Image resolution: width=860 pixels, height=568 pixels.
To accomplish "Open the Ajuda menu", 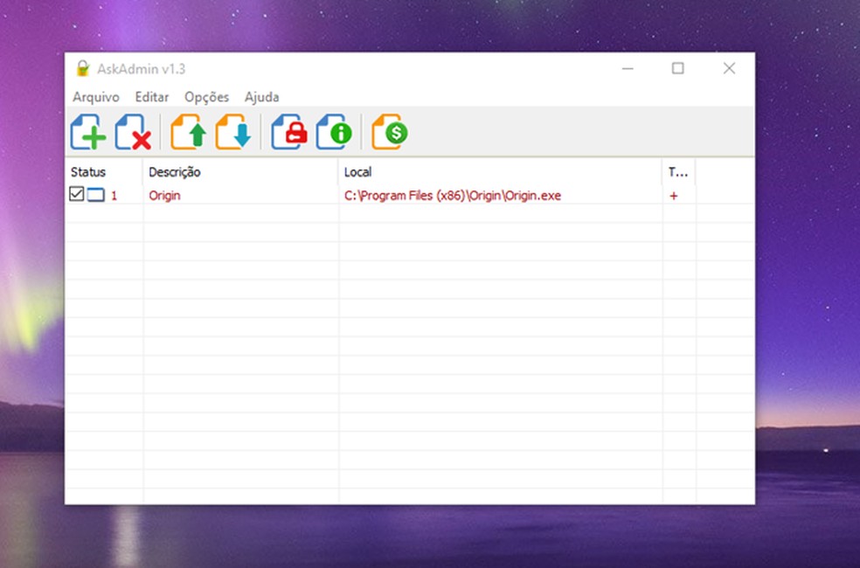I will click(261, 97).
